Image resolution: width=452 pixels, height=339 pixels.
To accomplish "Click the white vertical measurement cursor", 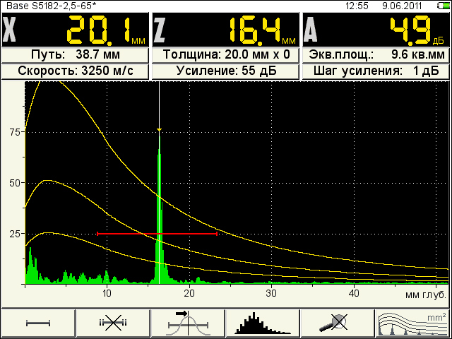I will pyautogui.click(x=159, y=182).
